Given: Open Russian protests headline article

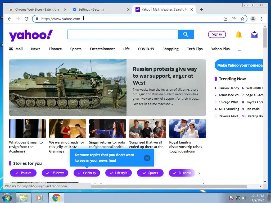Looking at the screenshot, I should tap(165, 76).
